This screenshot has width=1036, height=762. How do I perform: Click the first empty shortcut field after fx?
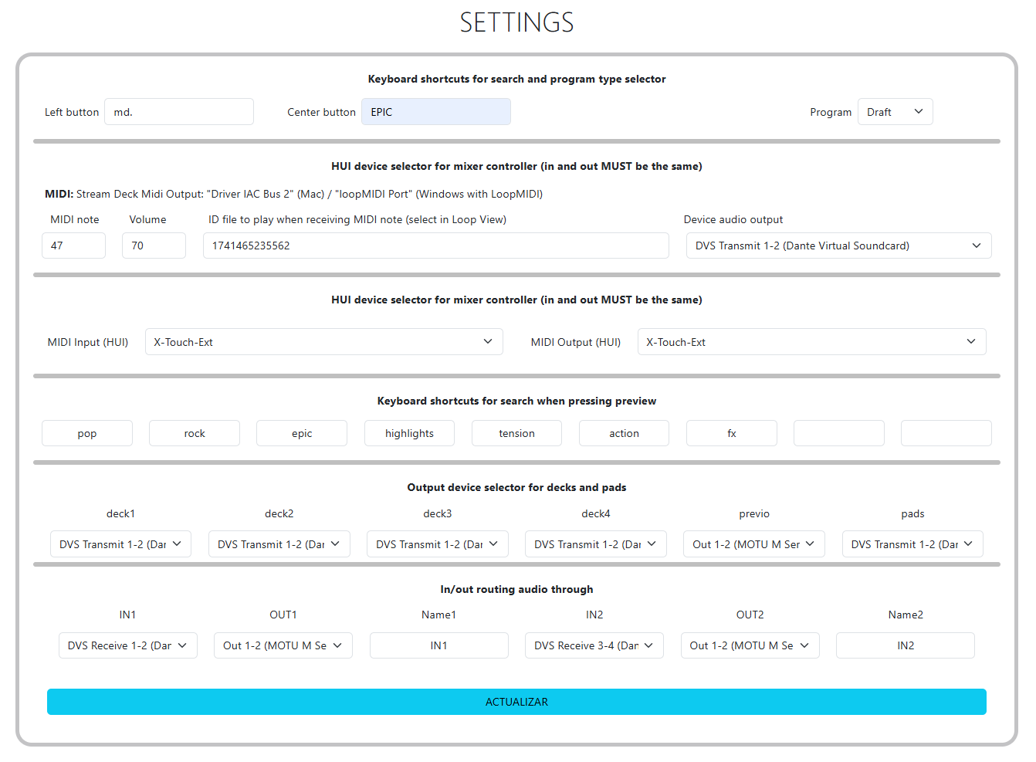839,433
